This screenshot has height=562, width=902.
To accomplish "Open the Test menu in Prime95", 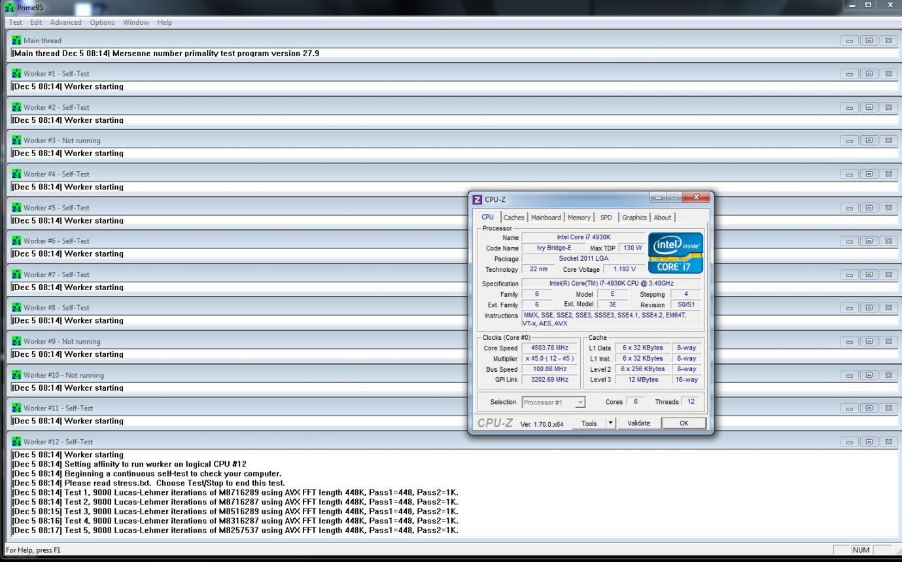I will click(16, 22).
